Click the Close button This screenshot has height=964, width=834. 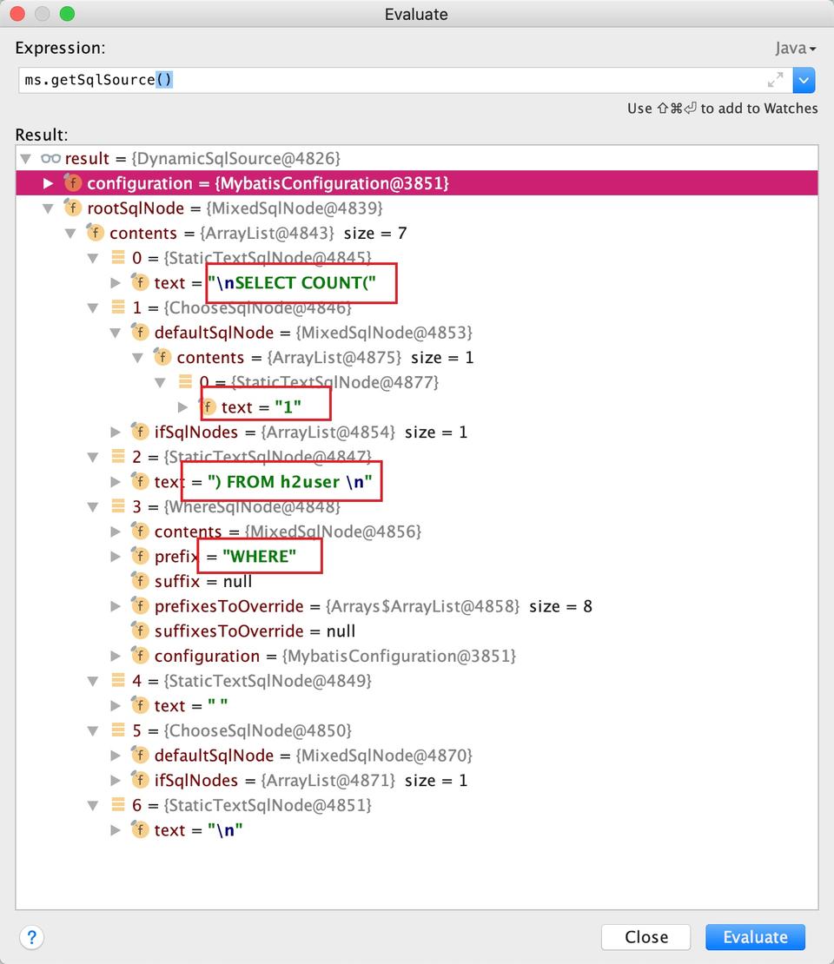pos(645,937)
